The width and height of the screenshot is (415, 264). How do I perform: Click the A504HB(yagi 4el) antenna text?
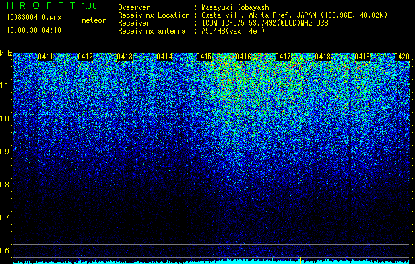point(233,31)
